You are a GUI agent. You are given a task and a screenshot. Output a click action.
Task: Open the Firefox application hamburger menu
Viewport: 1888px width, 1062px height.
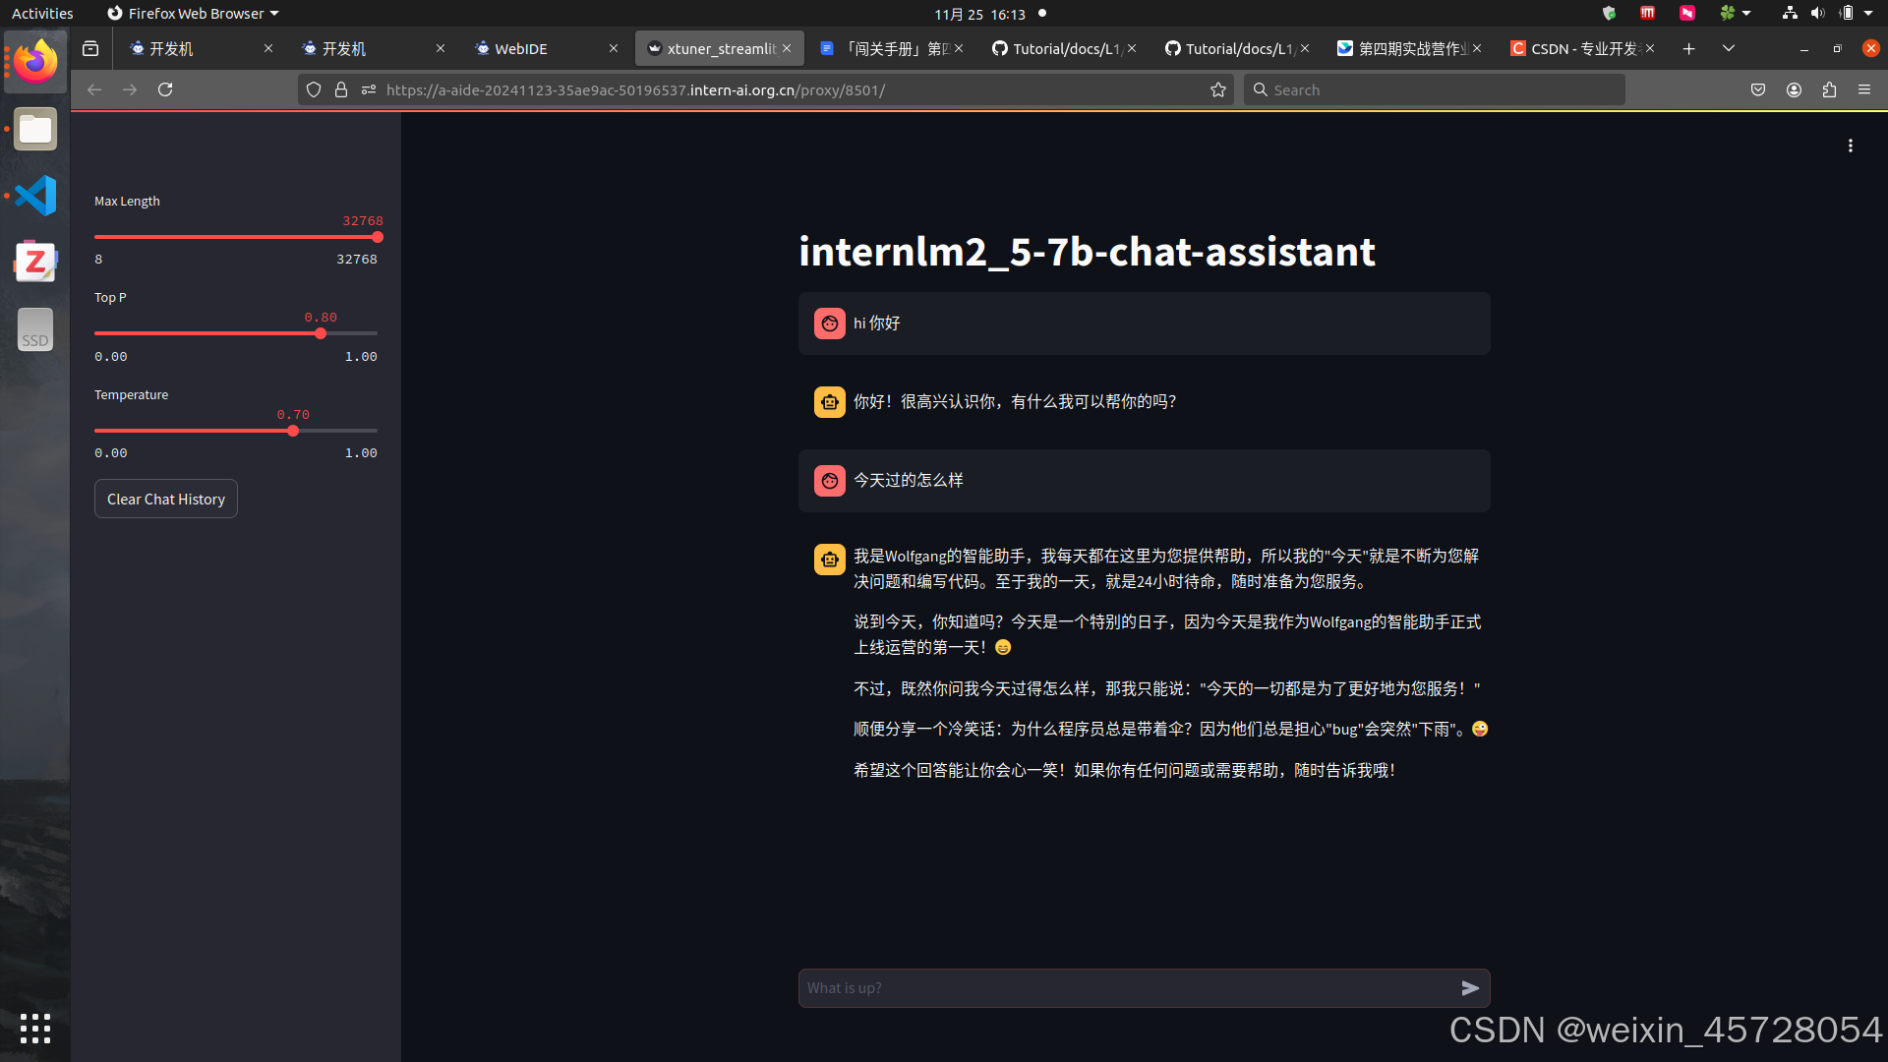1865,88
